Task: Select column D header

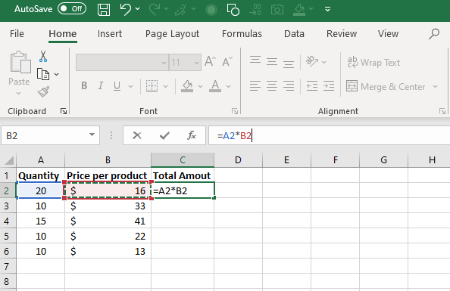Action: point(238,159)
